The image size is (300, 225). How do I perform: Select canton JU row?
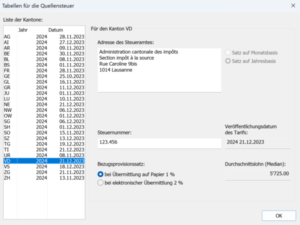pyautogui.click(x=44, y=93)
